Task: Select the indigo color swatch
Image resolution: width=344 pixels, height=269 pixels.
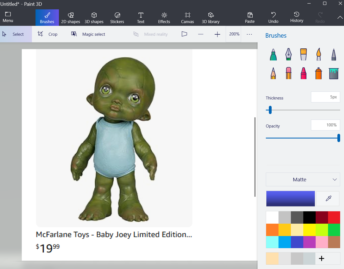Action: pyautogui.click(x=297, y=242)
